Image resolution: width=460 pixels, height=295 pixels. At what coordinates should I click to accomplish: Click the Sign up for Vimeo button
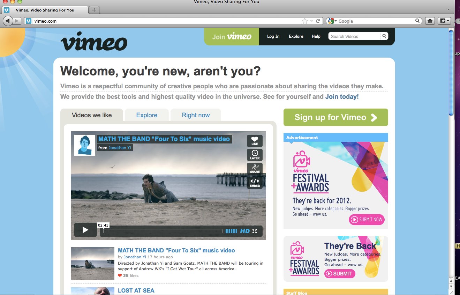coord(335,117)
